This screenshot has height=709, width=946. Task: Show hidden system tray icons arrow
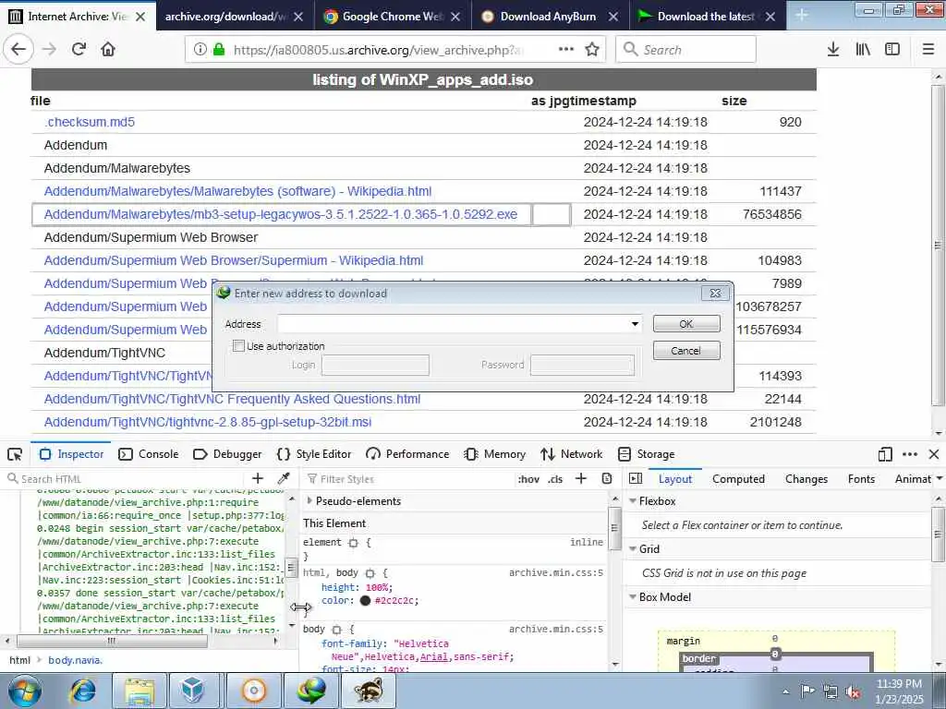click(x=785, y=692)
